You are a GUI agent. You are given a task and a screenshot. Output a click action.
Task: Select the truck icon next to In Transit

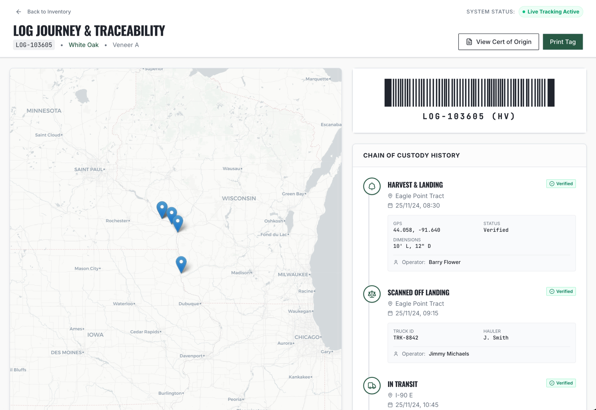tap(372, 386)
